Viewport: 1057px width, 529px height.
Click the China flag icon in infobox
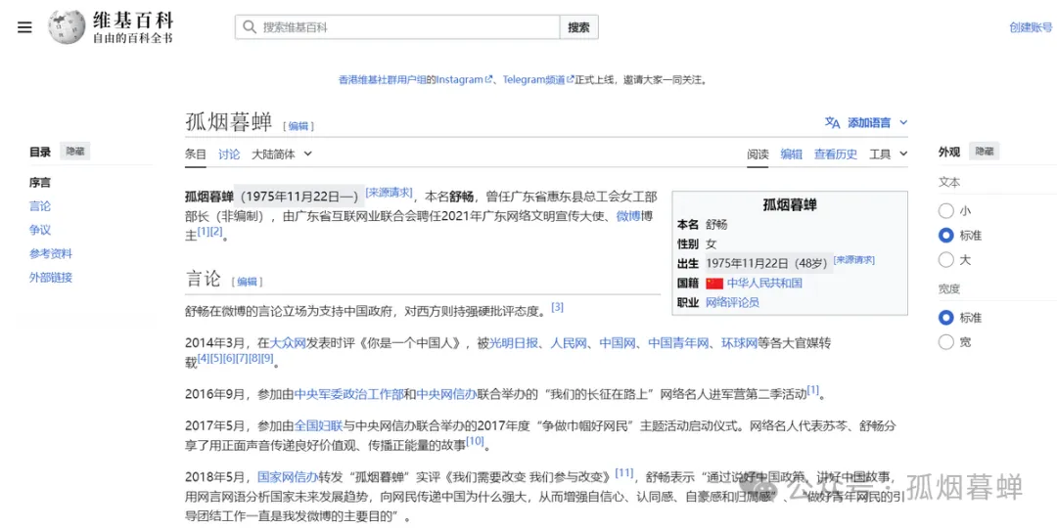(713, 283)
